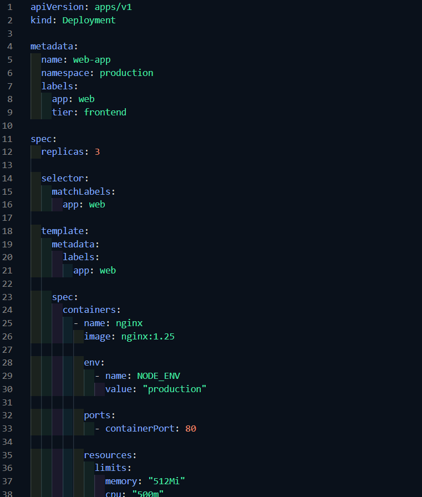
Task: Click line number 22 in the gutter
Action: pos(7,283)
